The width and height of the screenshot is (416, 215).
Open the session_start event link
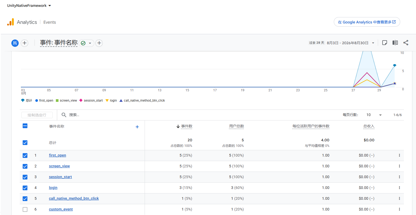tap(60, 177)
